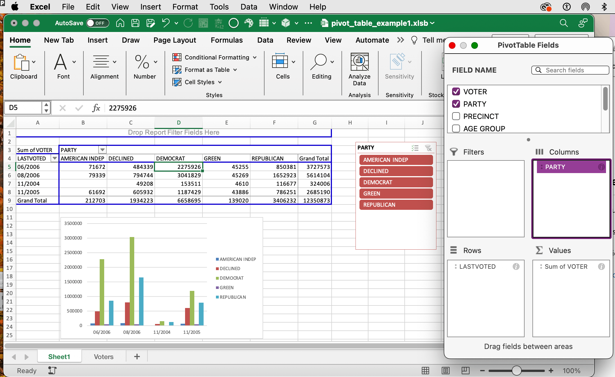The image size is (615, 377).
Task: Click the Share people icon in title bar
Action: [583, 23]
